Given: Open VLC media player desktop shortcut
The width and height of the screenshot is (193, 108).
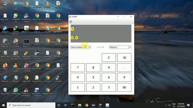Looking at the screenshot, I should point(16,67).
